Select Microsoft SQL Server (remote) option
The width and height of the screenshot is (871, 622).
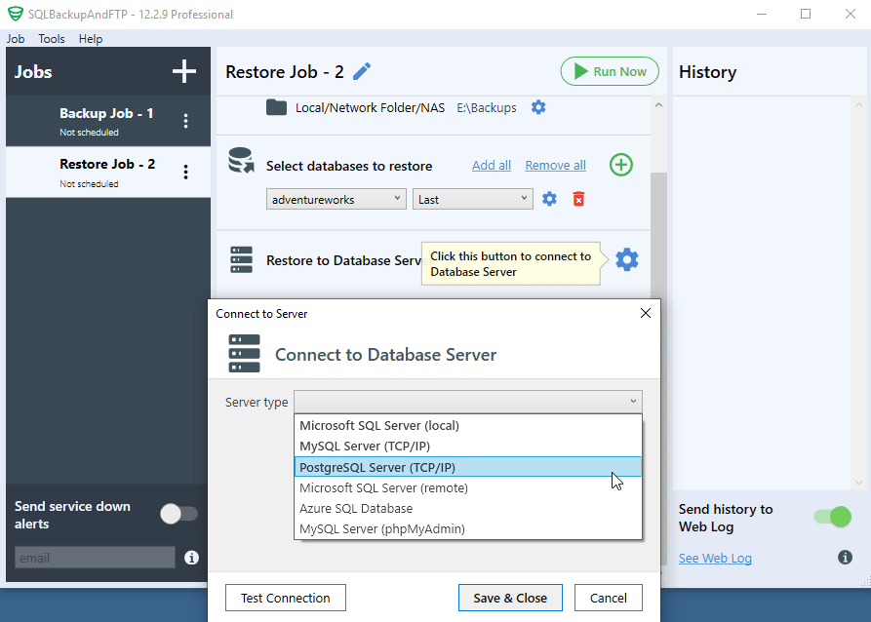468,487
